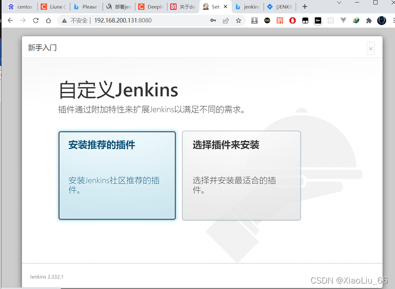Switch to the centos tab
The height and width of the screenshot is (289, 395).
click(x=21, y=7)
